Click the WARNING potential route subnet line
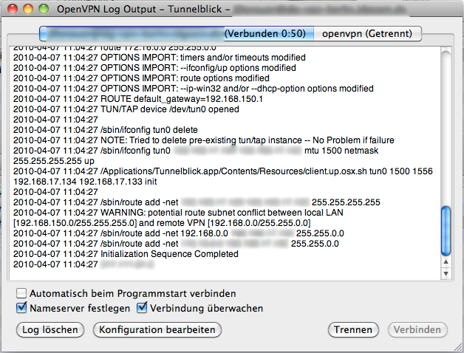464x353 pixels. pyautogui.click(x=178, y=217)
